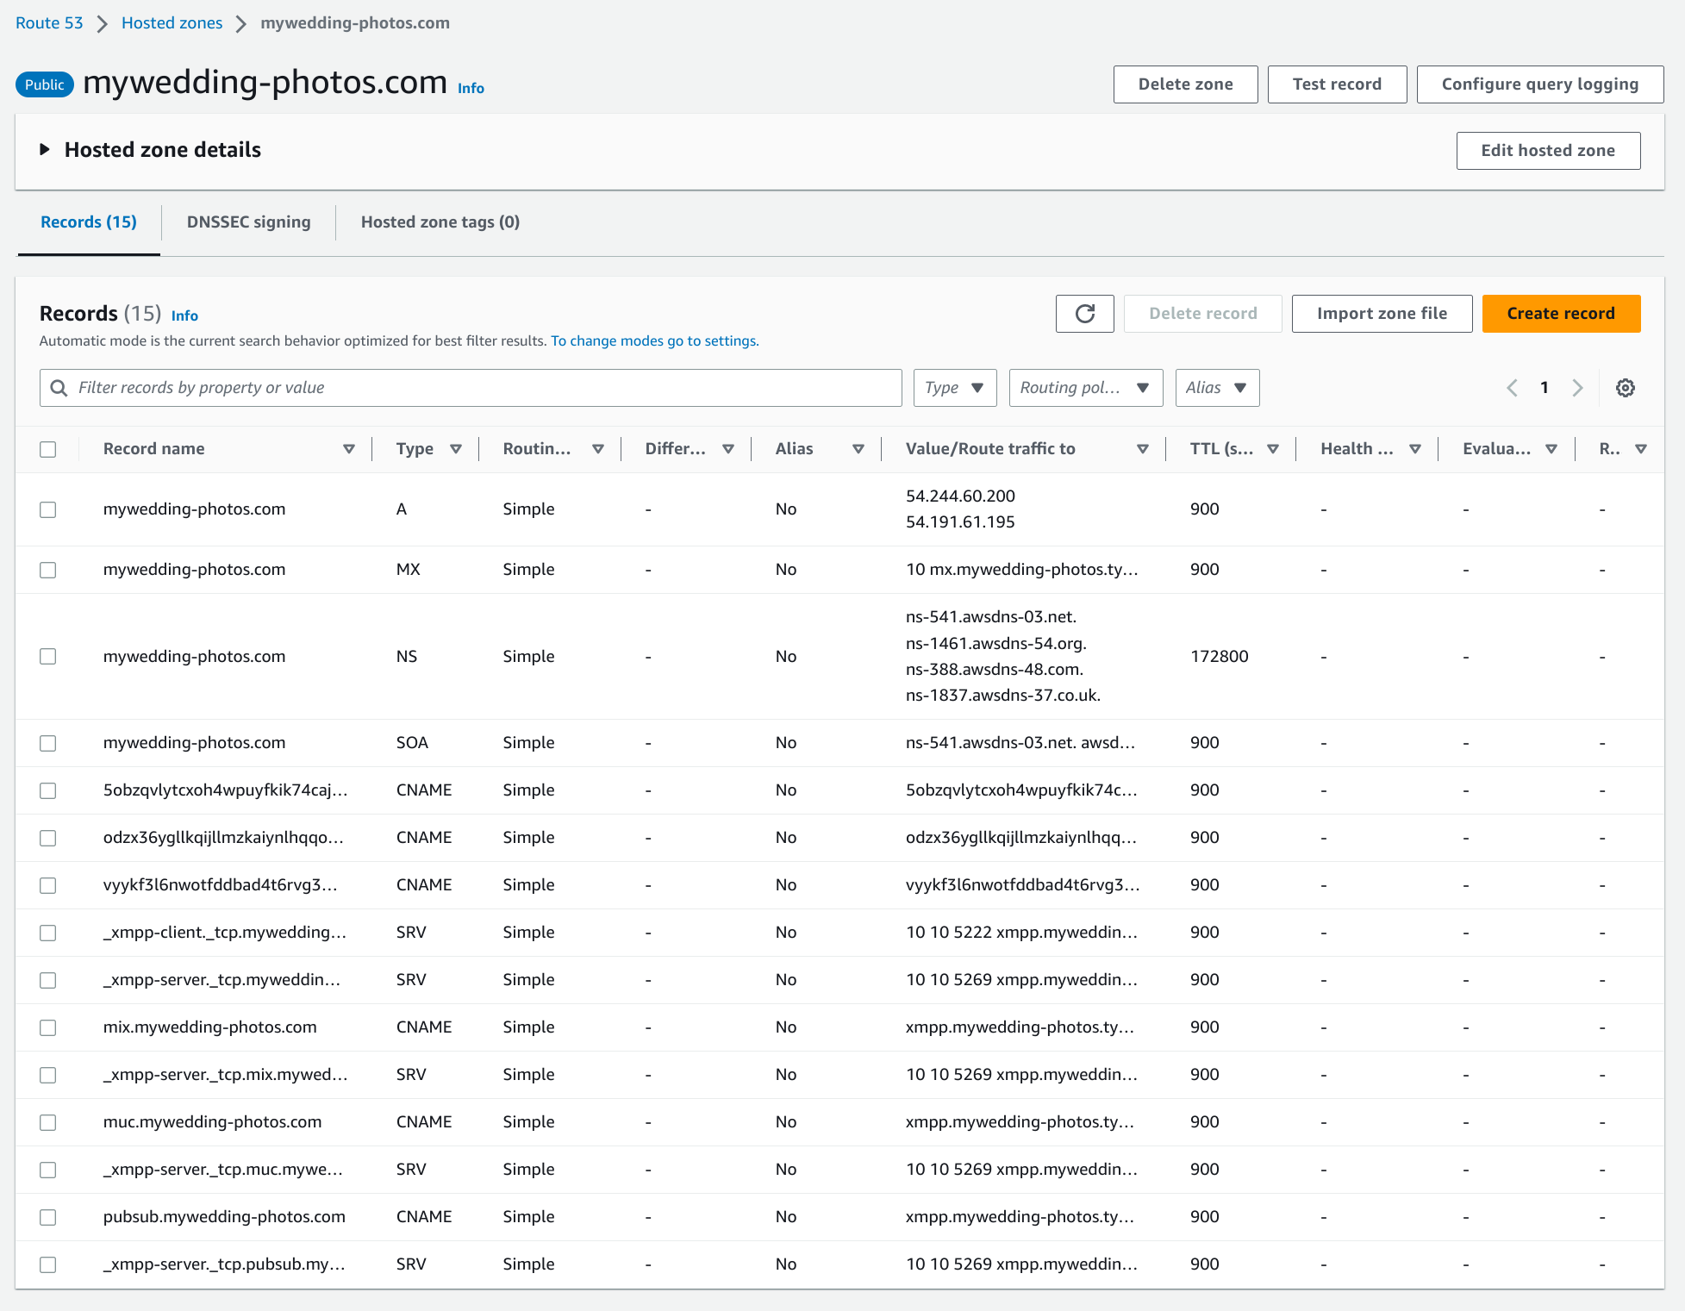Switch to the Records (15) tab
This screenshot has width=1685, height=1311.
(x=89, y=222)
